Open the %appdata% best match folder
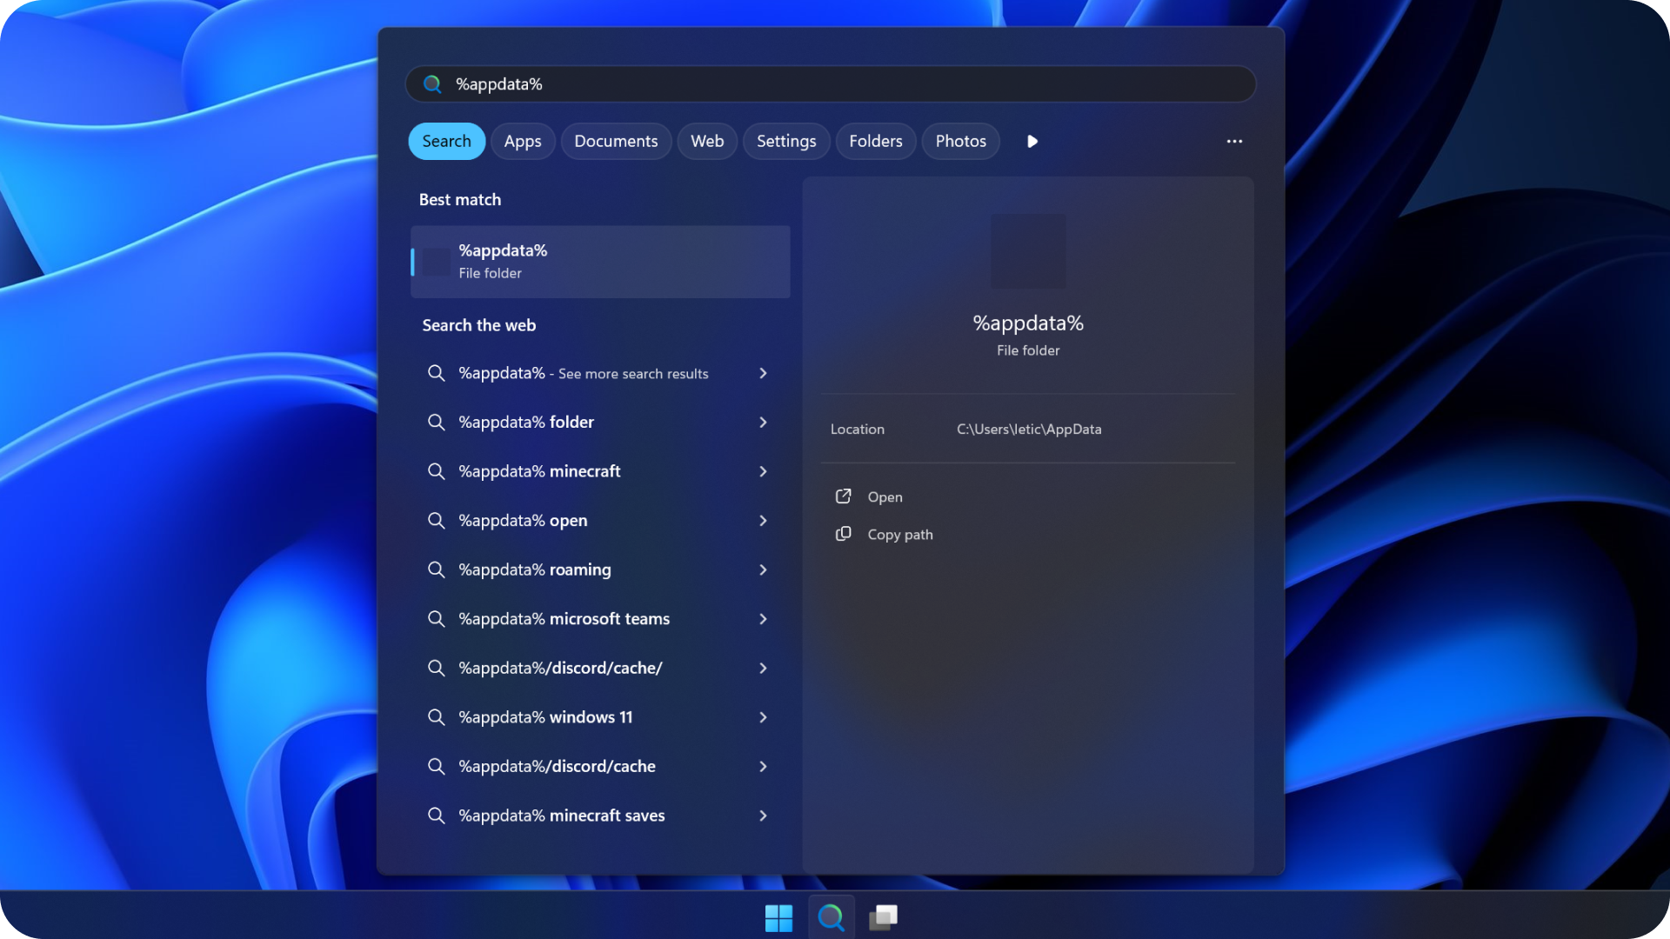This screenshot has height=939, width=1670. point(599,261)
